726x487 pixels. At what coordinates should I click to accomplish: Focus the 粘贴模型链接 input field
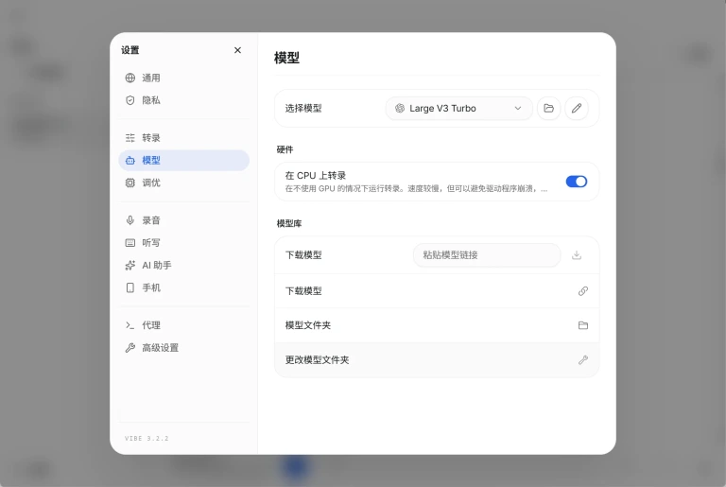coord(487,255)
